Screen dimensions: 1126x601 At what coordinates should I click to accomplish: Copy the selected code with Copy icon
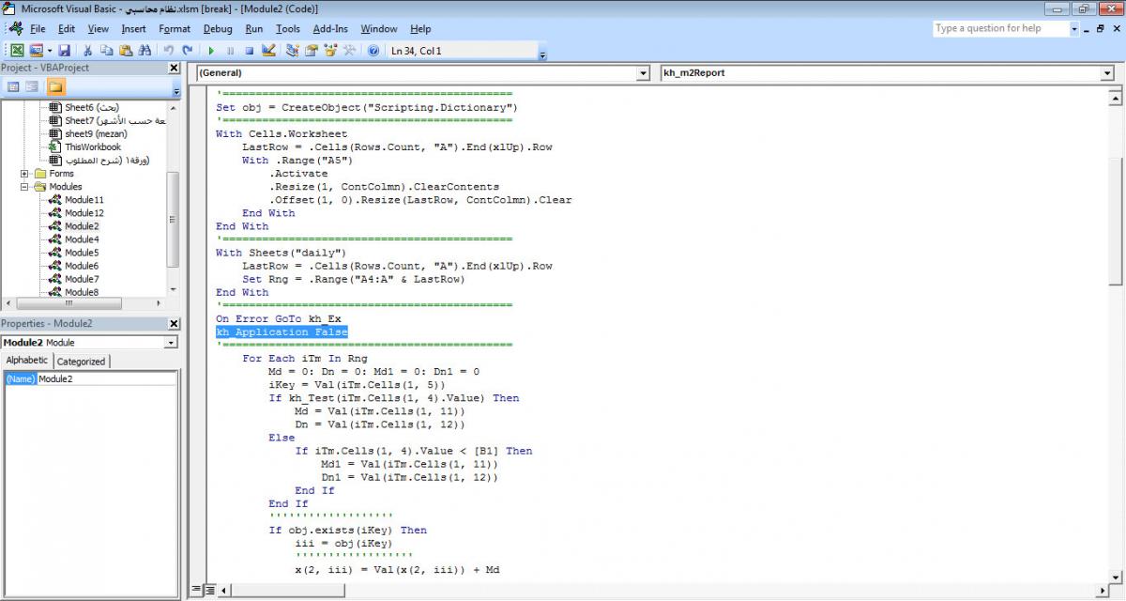pyautogui.click(x=106, y=51)
